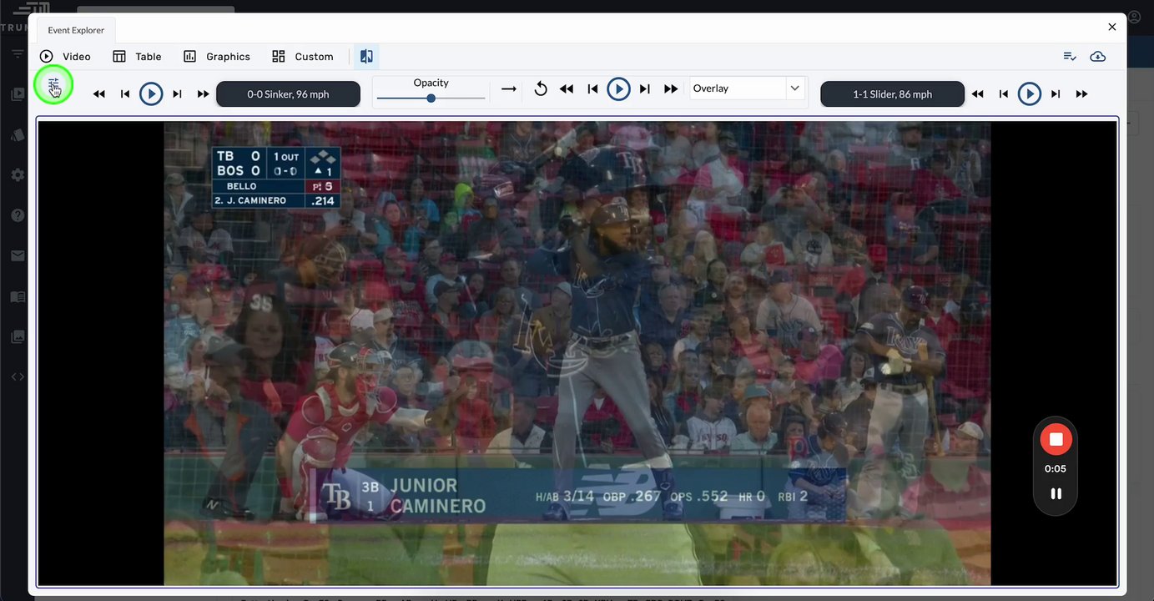Step back one frame on Slider video

(x=1004, y=94)
